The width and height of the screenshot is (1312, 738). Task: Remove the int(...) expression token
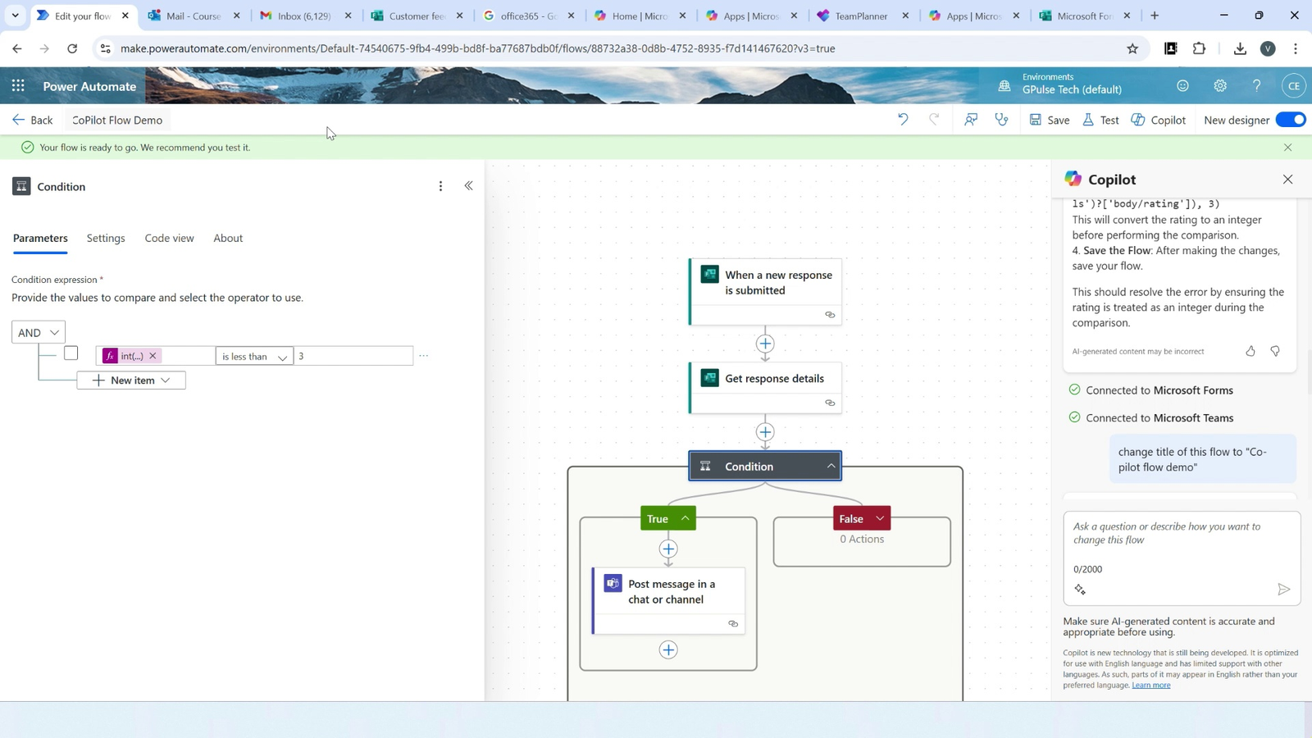click(153, 356)
